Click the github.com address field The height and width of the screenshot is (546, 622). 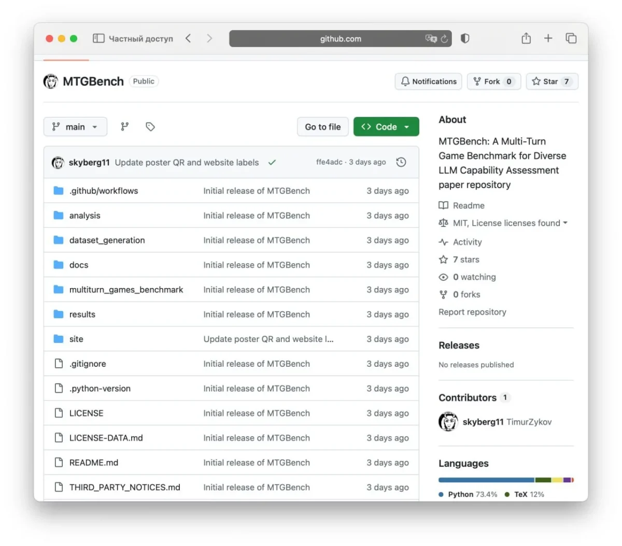[341, 39]
